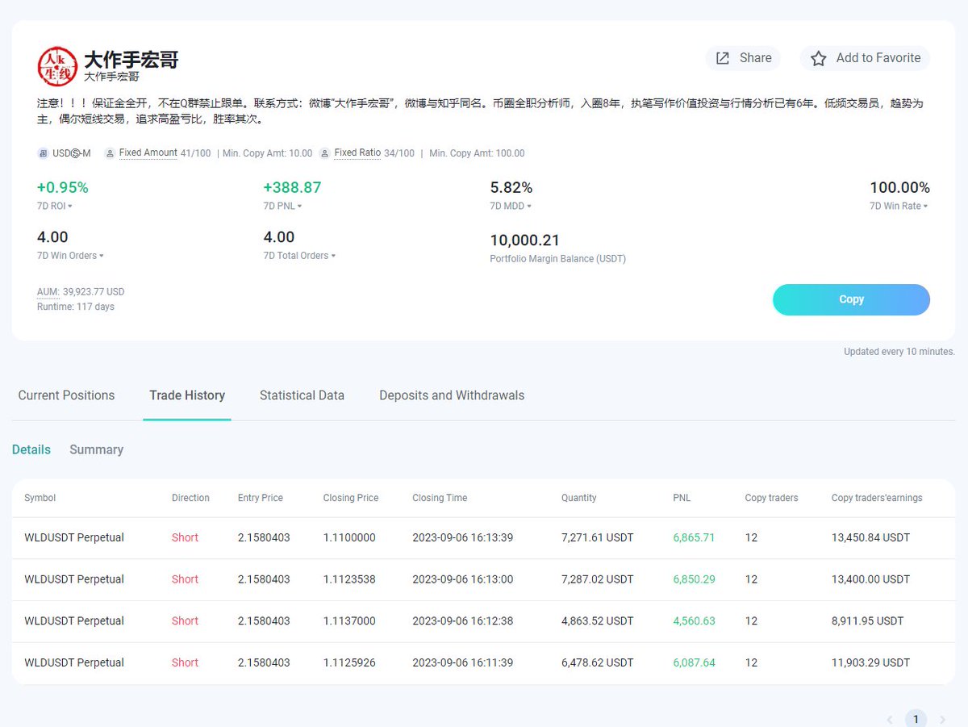
Task: Click earnings 13,400.00 USDT
Action: click(x=870, y=579)
